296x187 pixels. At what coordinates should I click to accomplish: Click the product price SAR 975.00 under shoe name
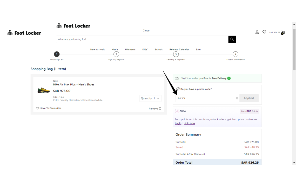[x=62, y=91]
